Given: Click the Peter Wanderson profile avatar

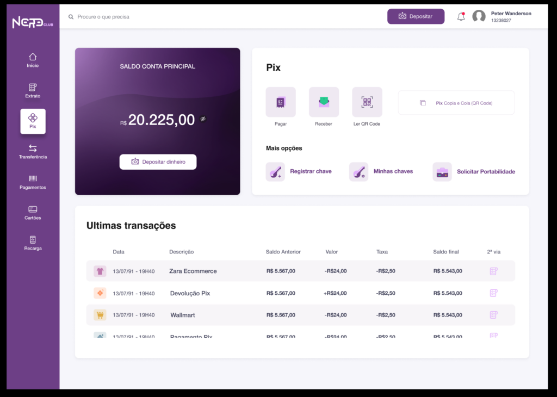Looking at the screenshot, I should (479, 16).
